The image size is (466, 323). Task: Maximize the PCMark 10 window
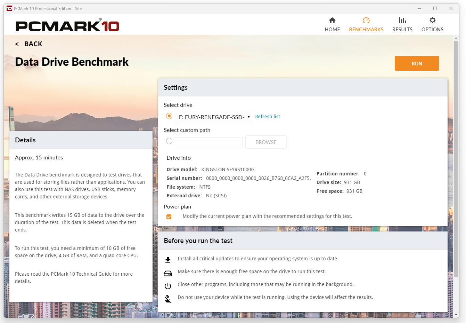pos(435,8)
